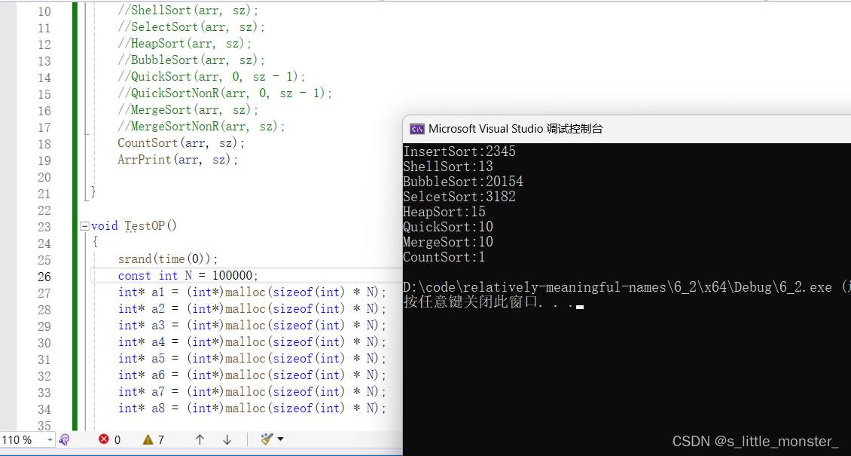Image resolution: width=851 pixels, height=456 pixels.
Task: Go to previous issue with up arrow
Action: 200,439
